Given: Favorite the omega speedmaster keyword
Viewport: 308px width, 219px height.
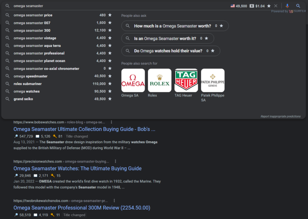Looking at the screenshot, I should 110,76.
